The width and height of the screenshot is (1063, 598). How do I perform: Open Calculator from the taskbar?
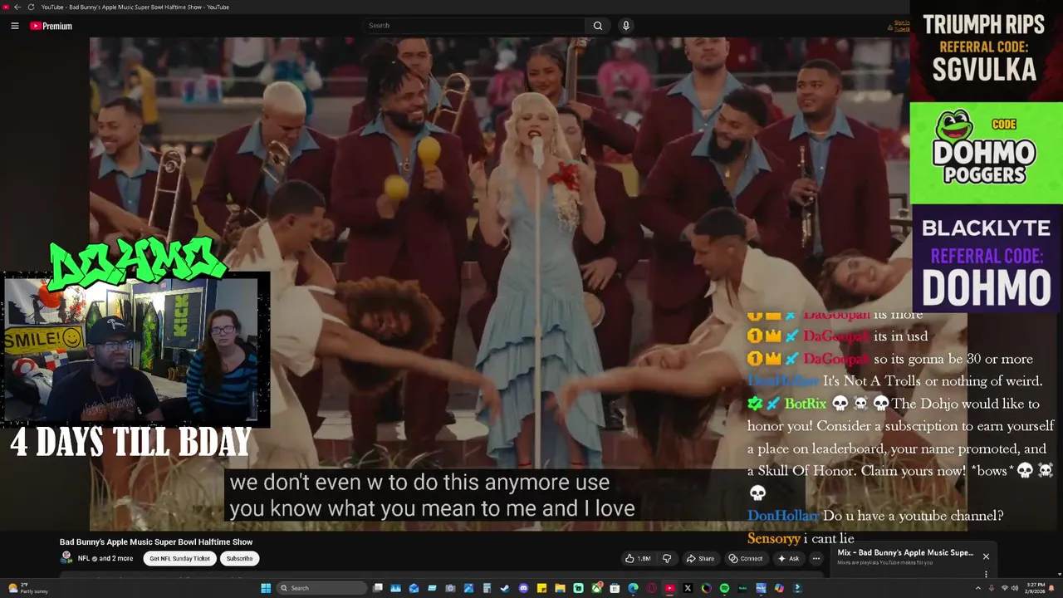pos(487,588)
